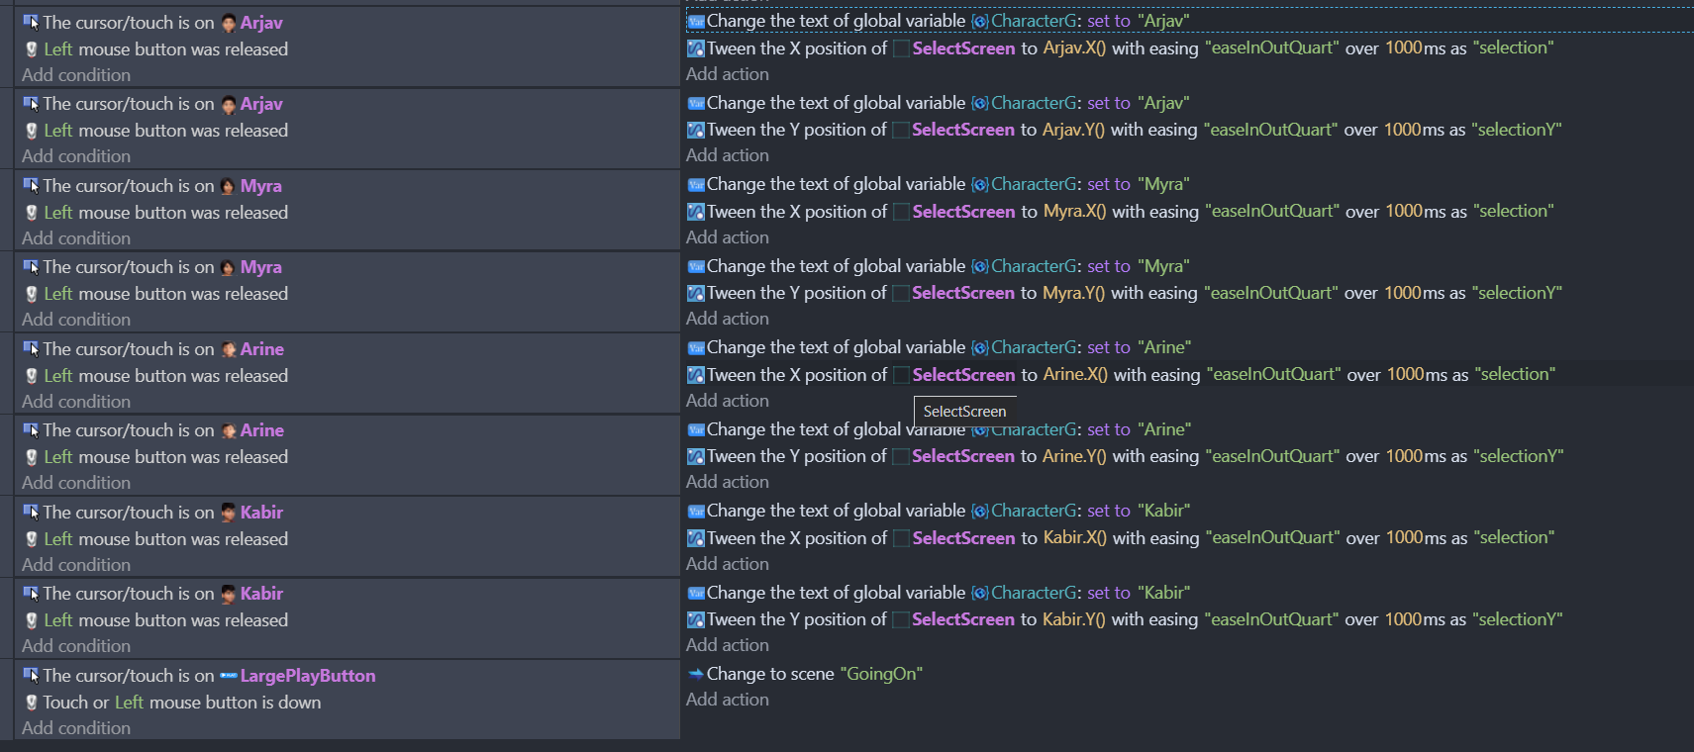Click the LargePlayButton object icon
This screenshot has width=1694, height=752.
(x=228, y=676)
